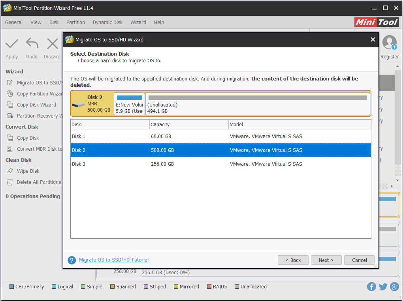Click the Discard X icon
Viewport: 403px width, 301px height.
point(53,44)
